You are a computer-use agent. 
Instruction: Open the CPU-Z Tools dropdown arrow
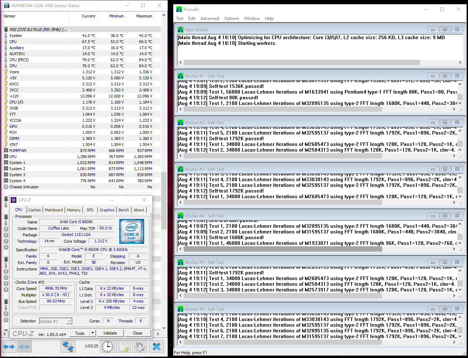[93, 333]
